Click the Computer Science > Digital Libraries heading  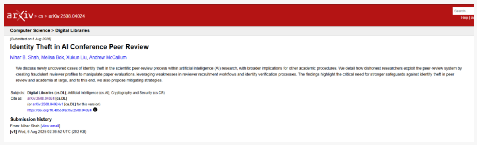pos(50,31)
